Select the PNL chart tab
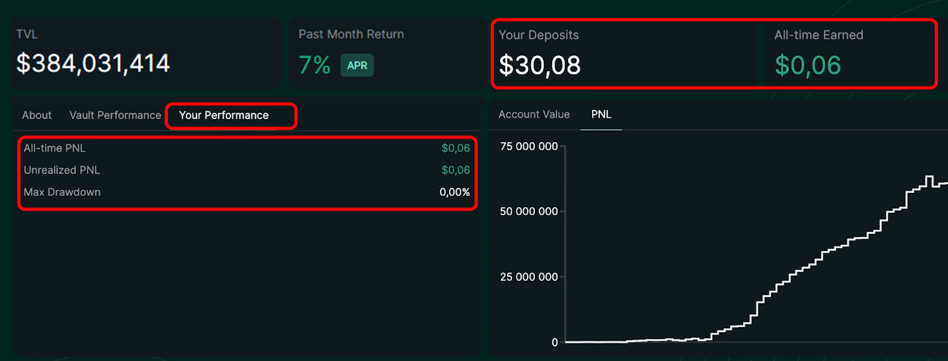This screenshot has width=948, height=361. 601,114
